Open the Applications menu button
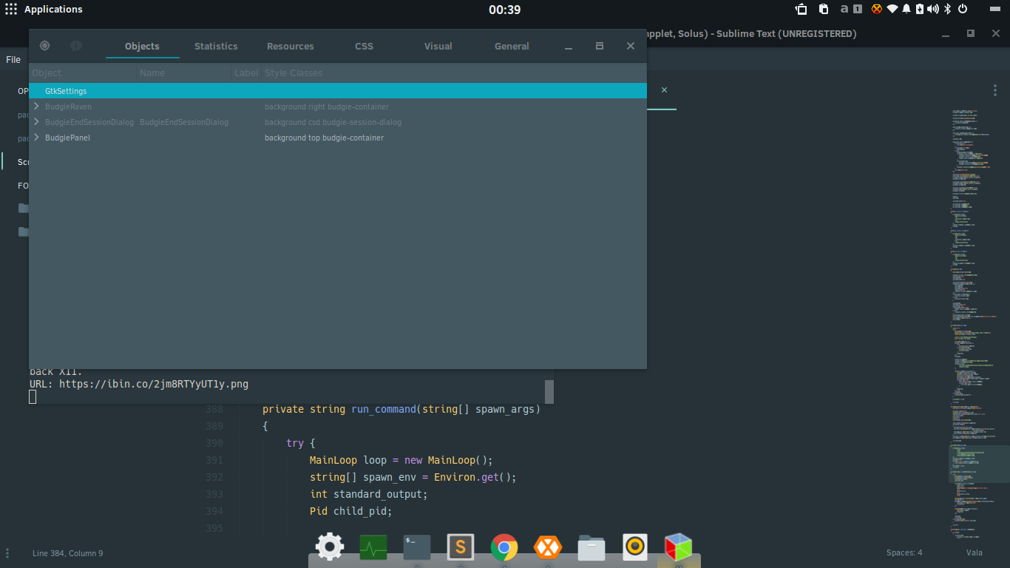 pyautogui.click(x=44, y=10)
